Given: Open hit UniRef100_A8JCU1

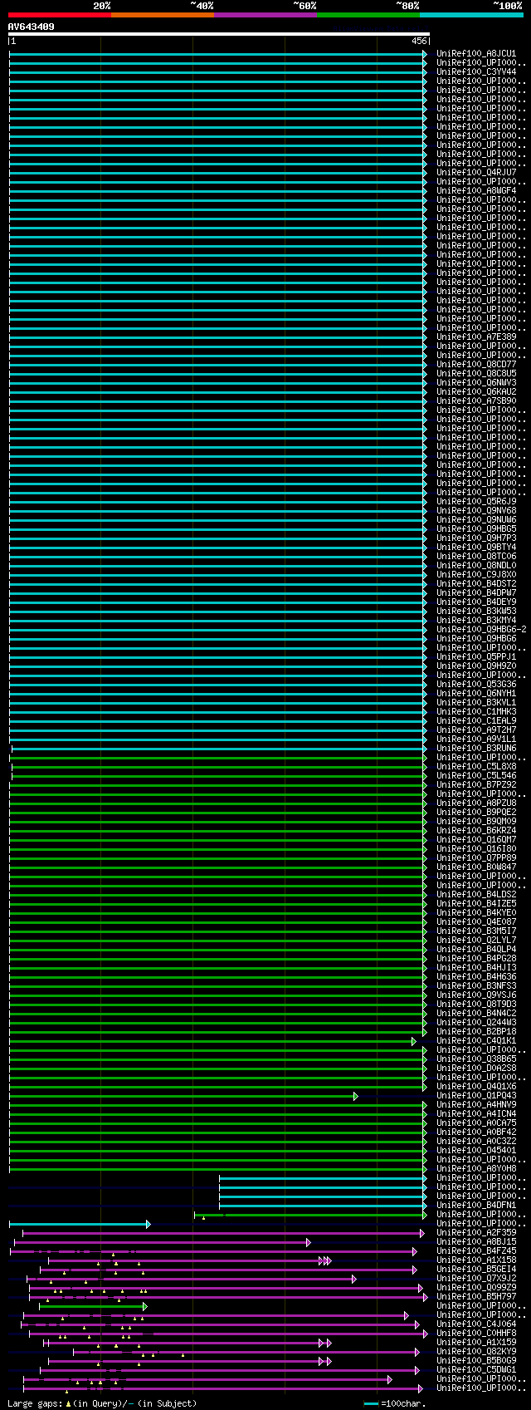Looking at the screenshot, I should [x=476, y=54].
